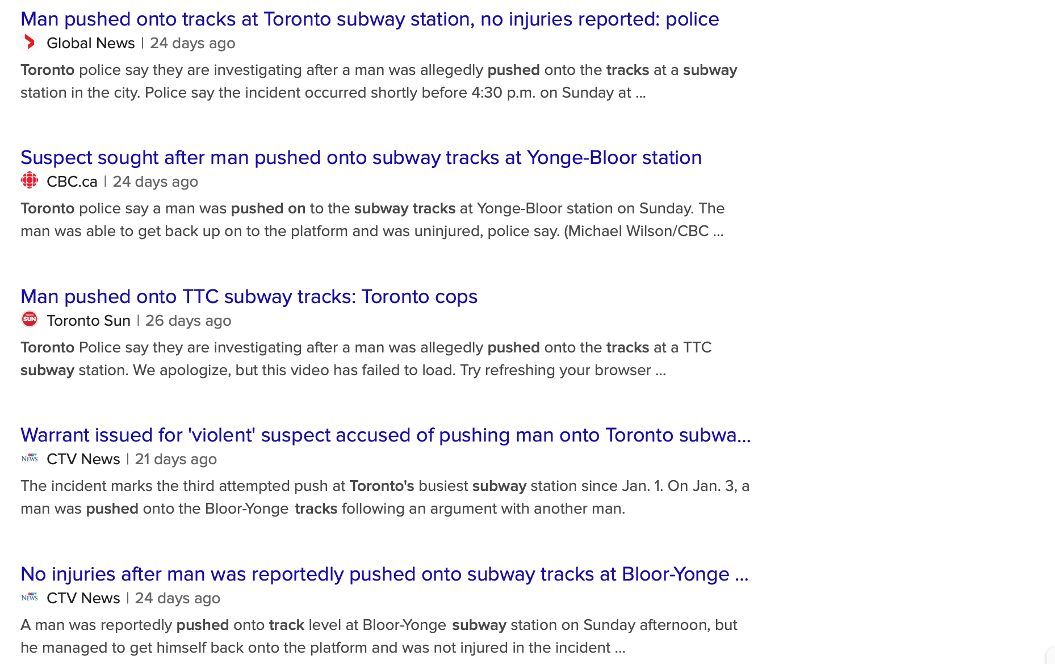Viewport: 1055px width, 664px height.
Task: Click the Toronto Sun source name
Action: point(89,321)
